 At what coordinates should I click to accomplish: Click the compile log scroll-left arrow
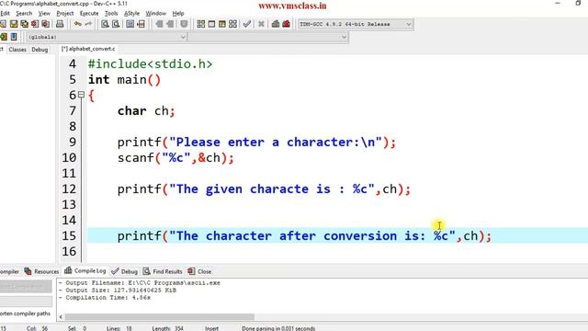(x=62, y=316)
